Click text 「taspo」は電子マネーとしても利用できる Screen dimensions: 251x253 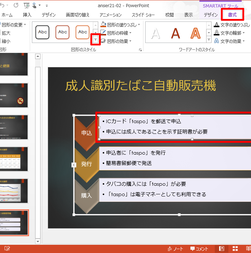(x=156, y=194)
